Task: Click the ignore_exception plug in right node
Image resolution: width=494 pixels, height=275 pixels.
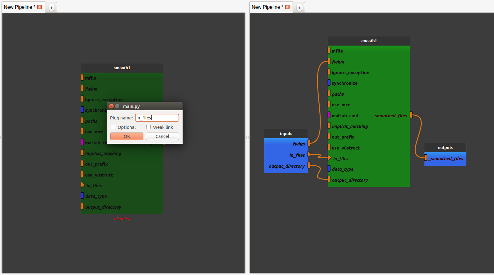Action: (329, 72)
